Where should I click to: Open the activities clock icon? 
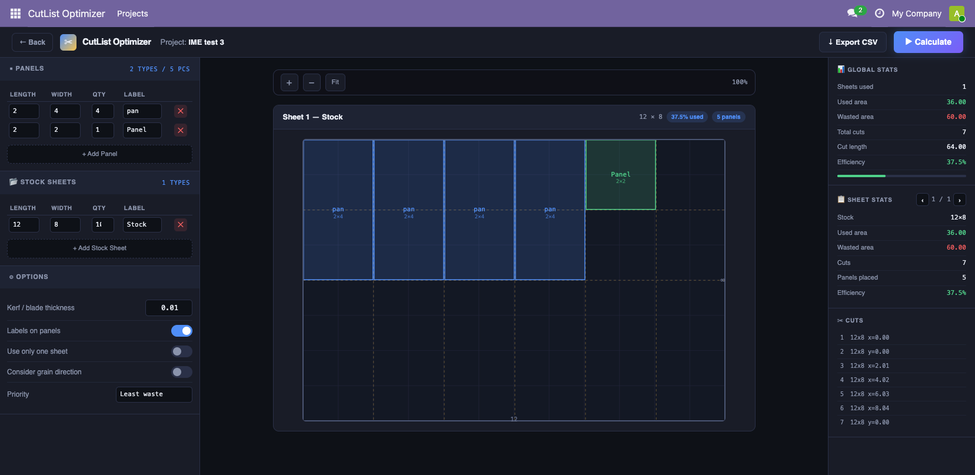880,13
